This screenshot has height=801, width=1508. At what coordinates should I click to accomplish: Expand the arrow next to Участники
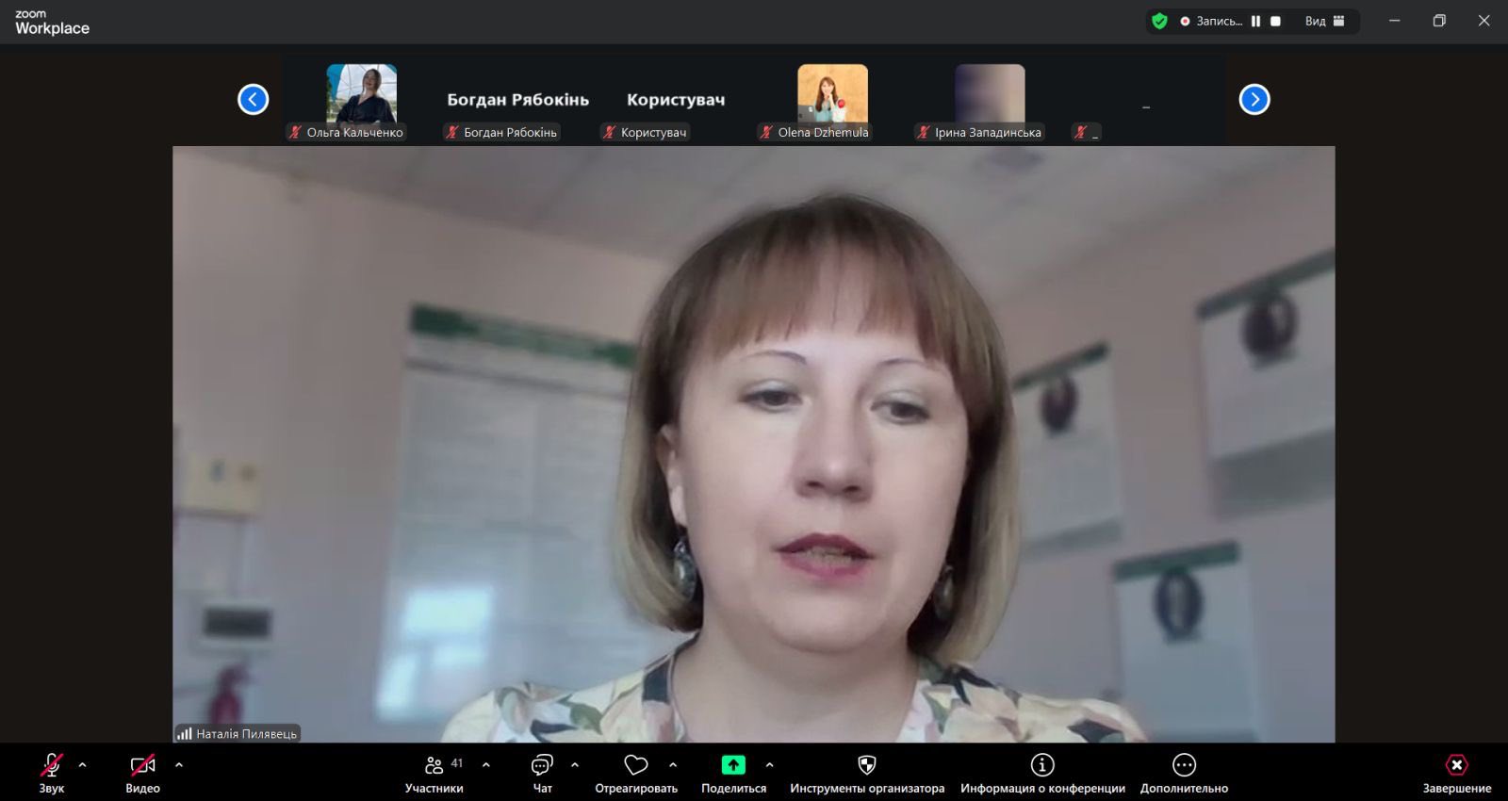pos(486,765)
